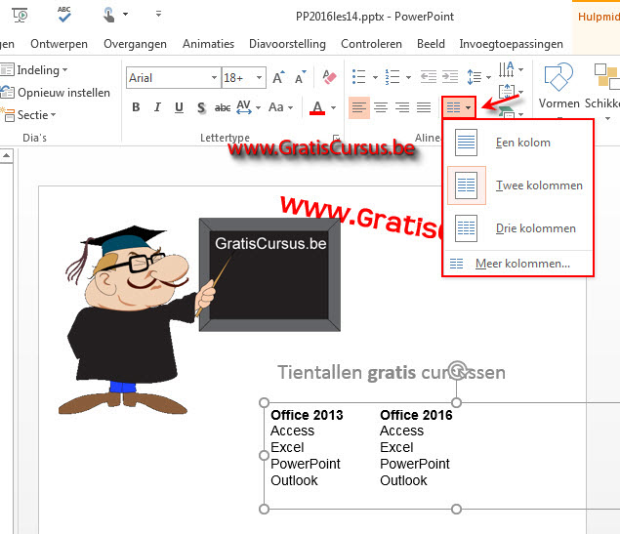Toggle text shadow S button
The image size is (620, 534).
[201, 107]
